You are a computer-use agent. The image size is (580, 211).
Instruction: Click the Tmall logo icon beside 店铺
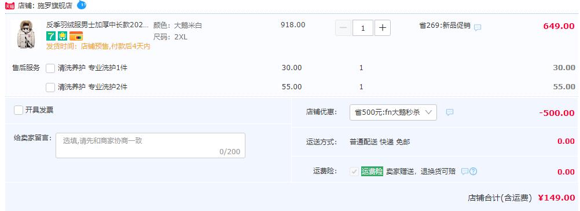tap(10, 6)
